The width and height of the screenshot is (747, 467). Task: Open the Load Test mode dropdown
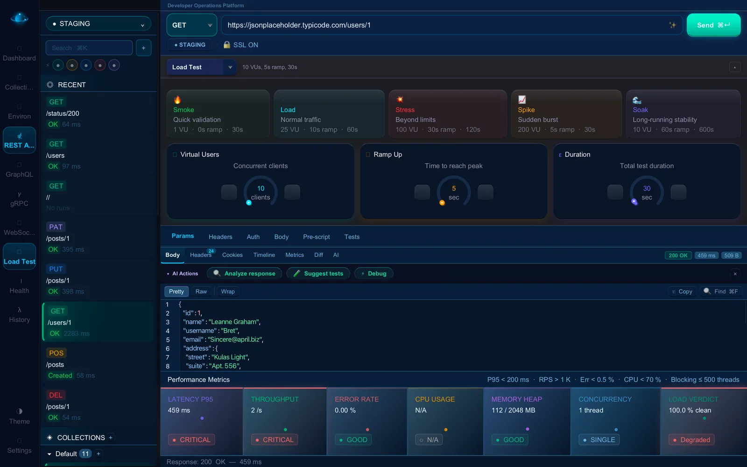point(201,67)
